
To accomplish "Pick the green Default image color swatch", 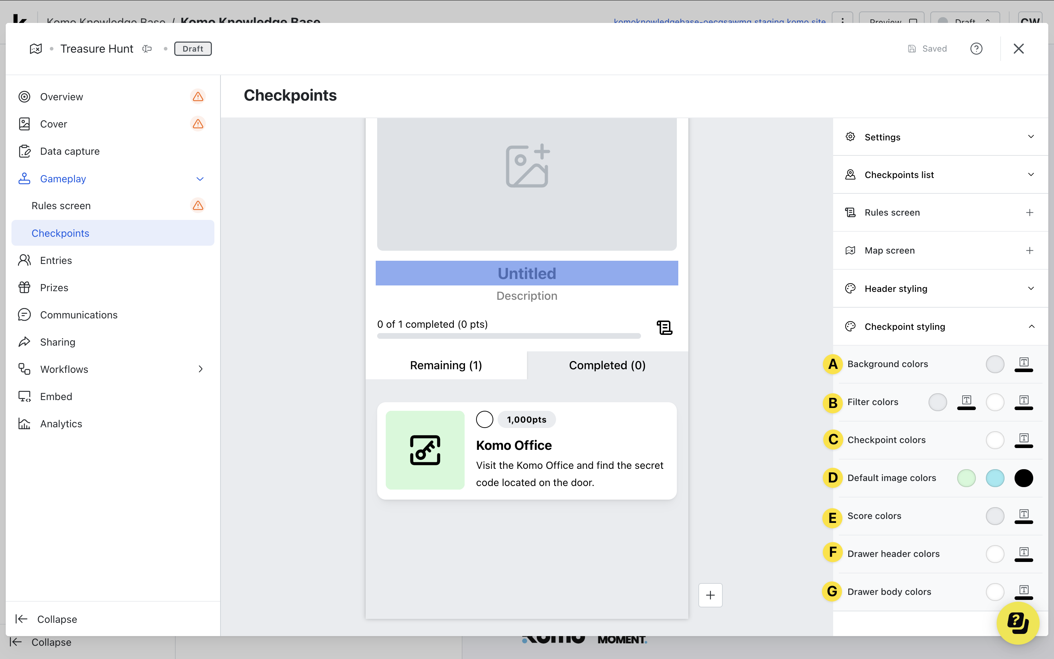I will (x=966, y=478).
